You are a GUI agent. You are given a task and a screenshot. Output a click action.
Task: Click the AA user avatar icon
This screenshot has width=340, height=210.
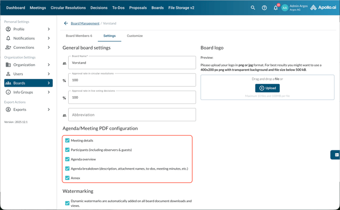point(285,8)
